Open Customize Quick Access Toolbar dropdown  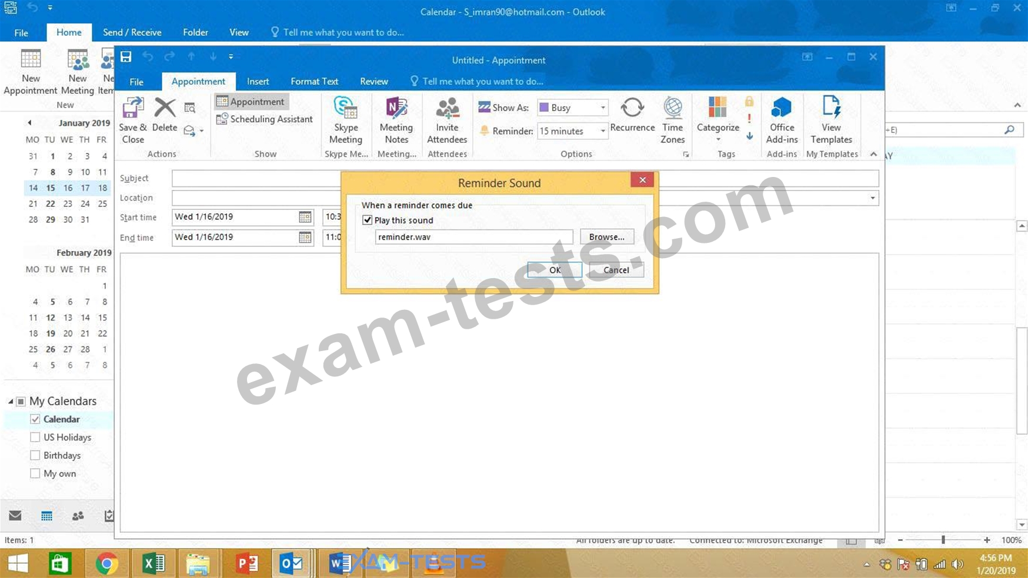pos(231,56)
